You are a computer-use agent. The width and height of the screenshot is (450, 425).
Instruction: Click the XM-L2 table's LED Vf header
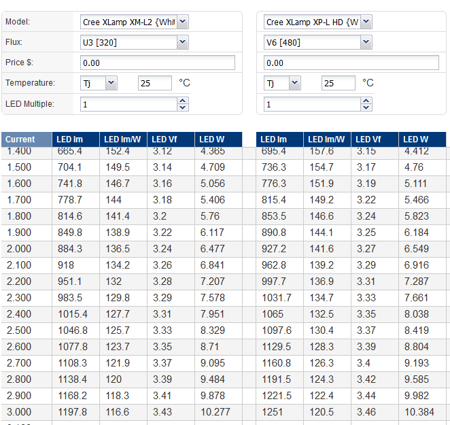point(171,139)
